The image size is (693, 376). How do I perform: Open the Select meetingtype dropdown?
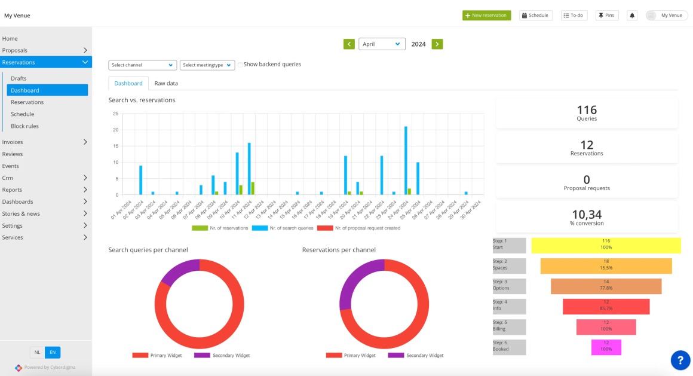[207, 65]
